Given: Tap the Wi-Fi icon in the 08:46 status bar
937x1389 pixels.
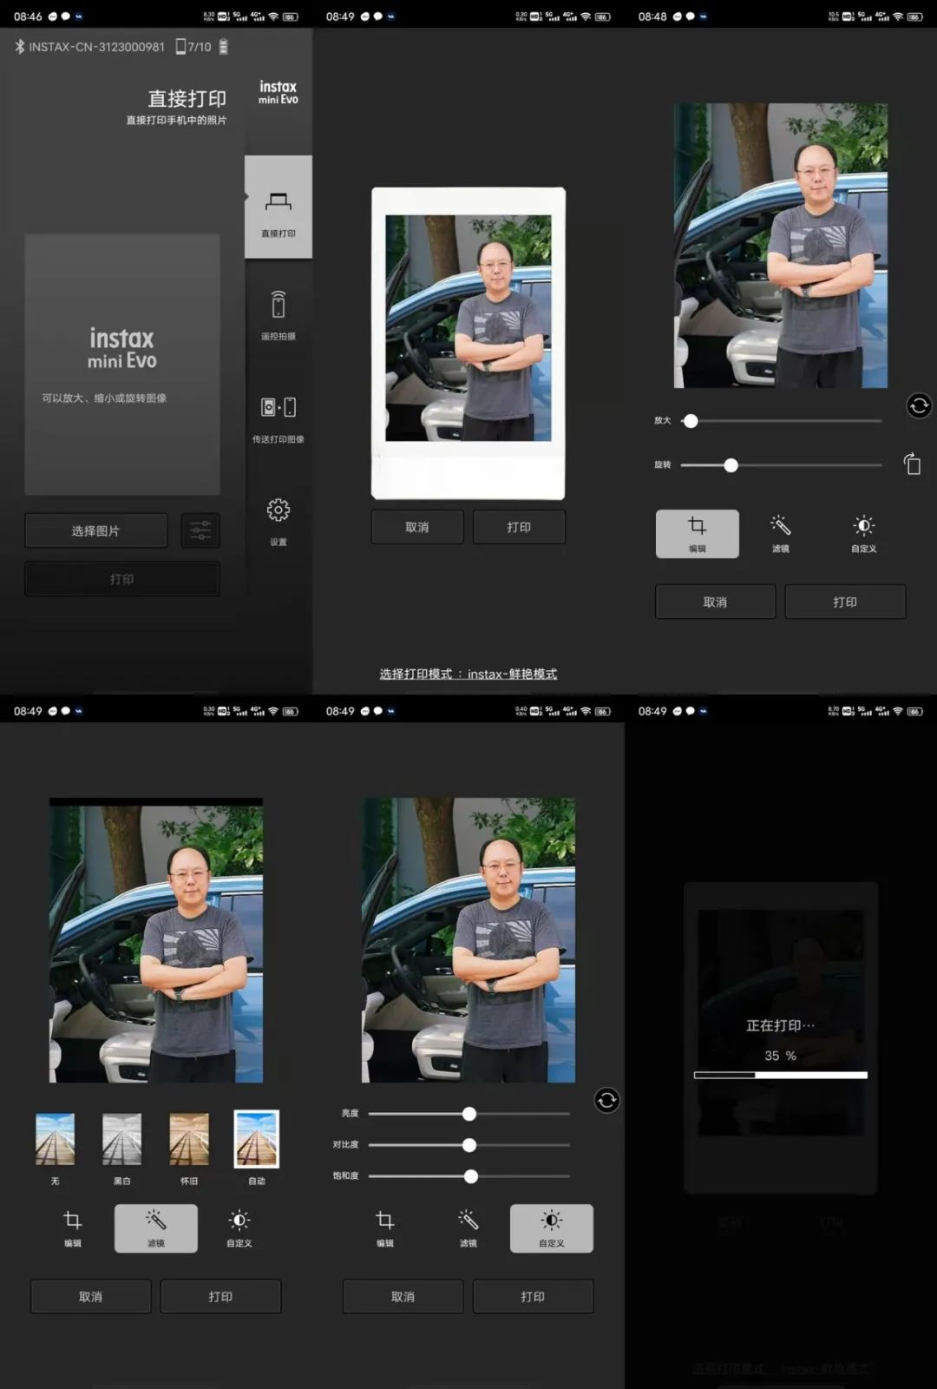Looking at the screenshot, I should (x=273, y=16).
